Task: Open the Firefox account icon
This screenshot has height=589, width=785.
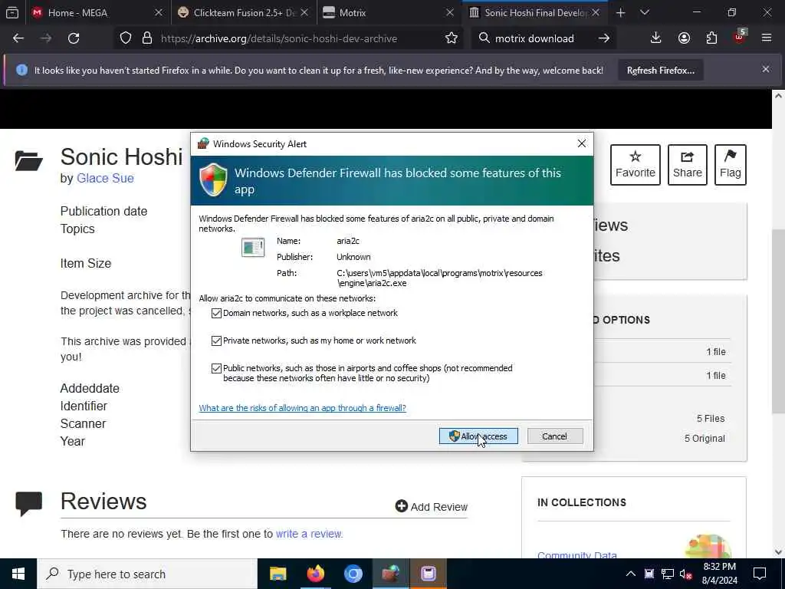Action: click(684, 38)
